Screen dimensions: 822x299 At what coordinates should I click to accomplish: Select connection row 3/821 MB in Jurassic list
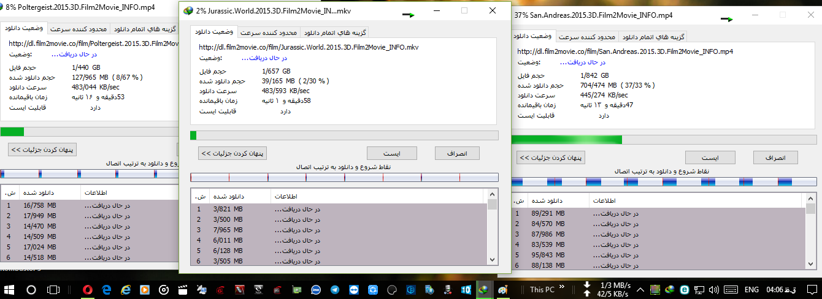click(x=339, y=209)
